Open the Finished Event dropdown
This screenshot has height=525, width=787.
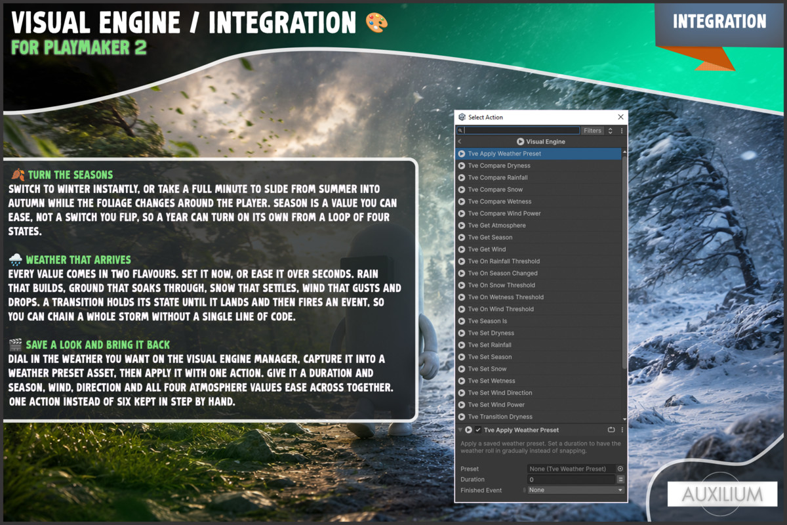tap(576, 490)
